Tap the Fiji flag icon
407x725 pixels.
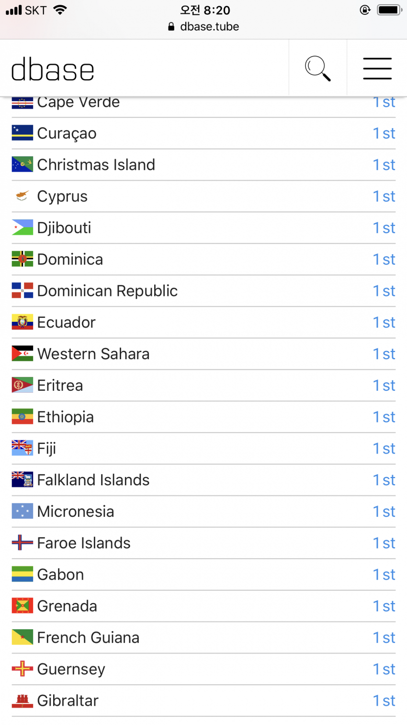pos(23,448)
